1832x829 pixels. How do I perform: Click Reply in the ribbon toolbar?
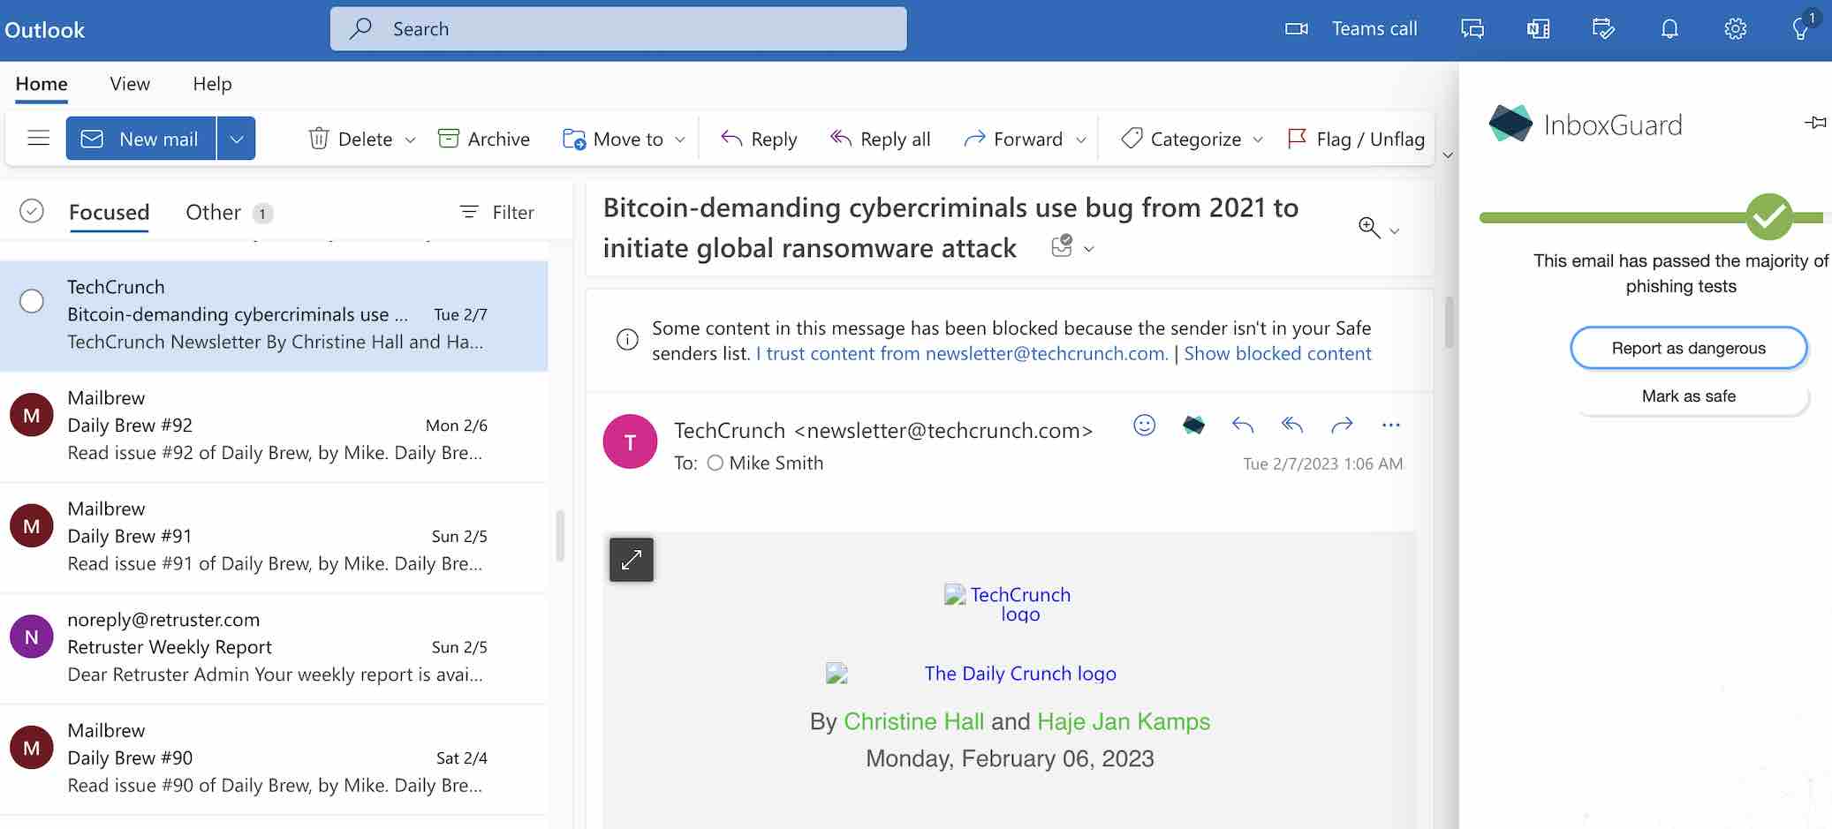(759, 139)
